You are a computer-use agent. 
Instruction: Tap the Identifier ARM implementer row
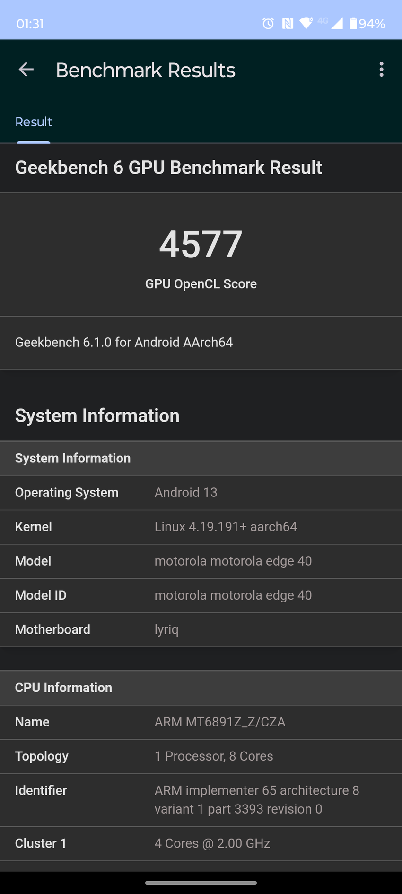201,800
